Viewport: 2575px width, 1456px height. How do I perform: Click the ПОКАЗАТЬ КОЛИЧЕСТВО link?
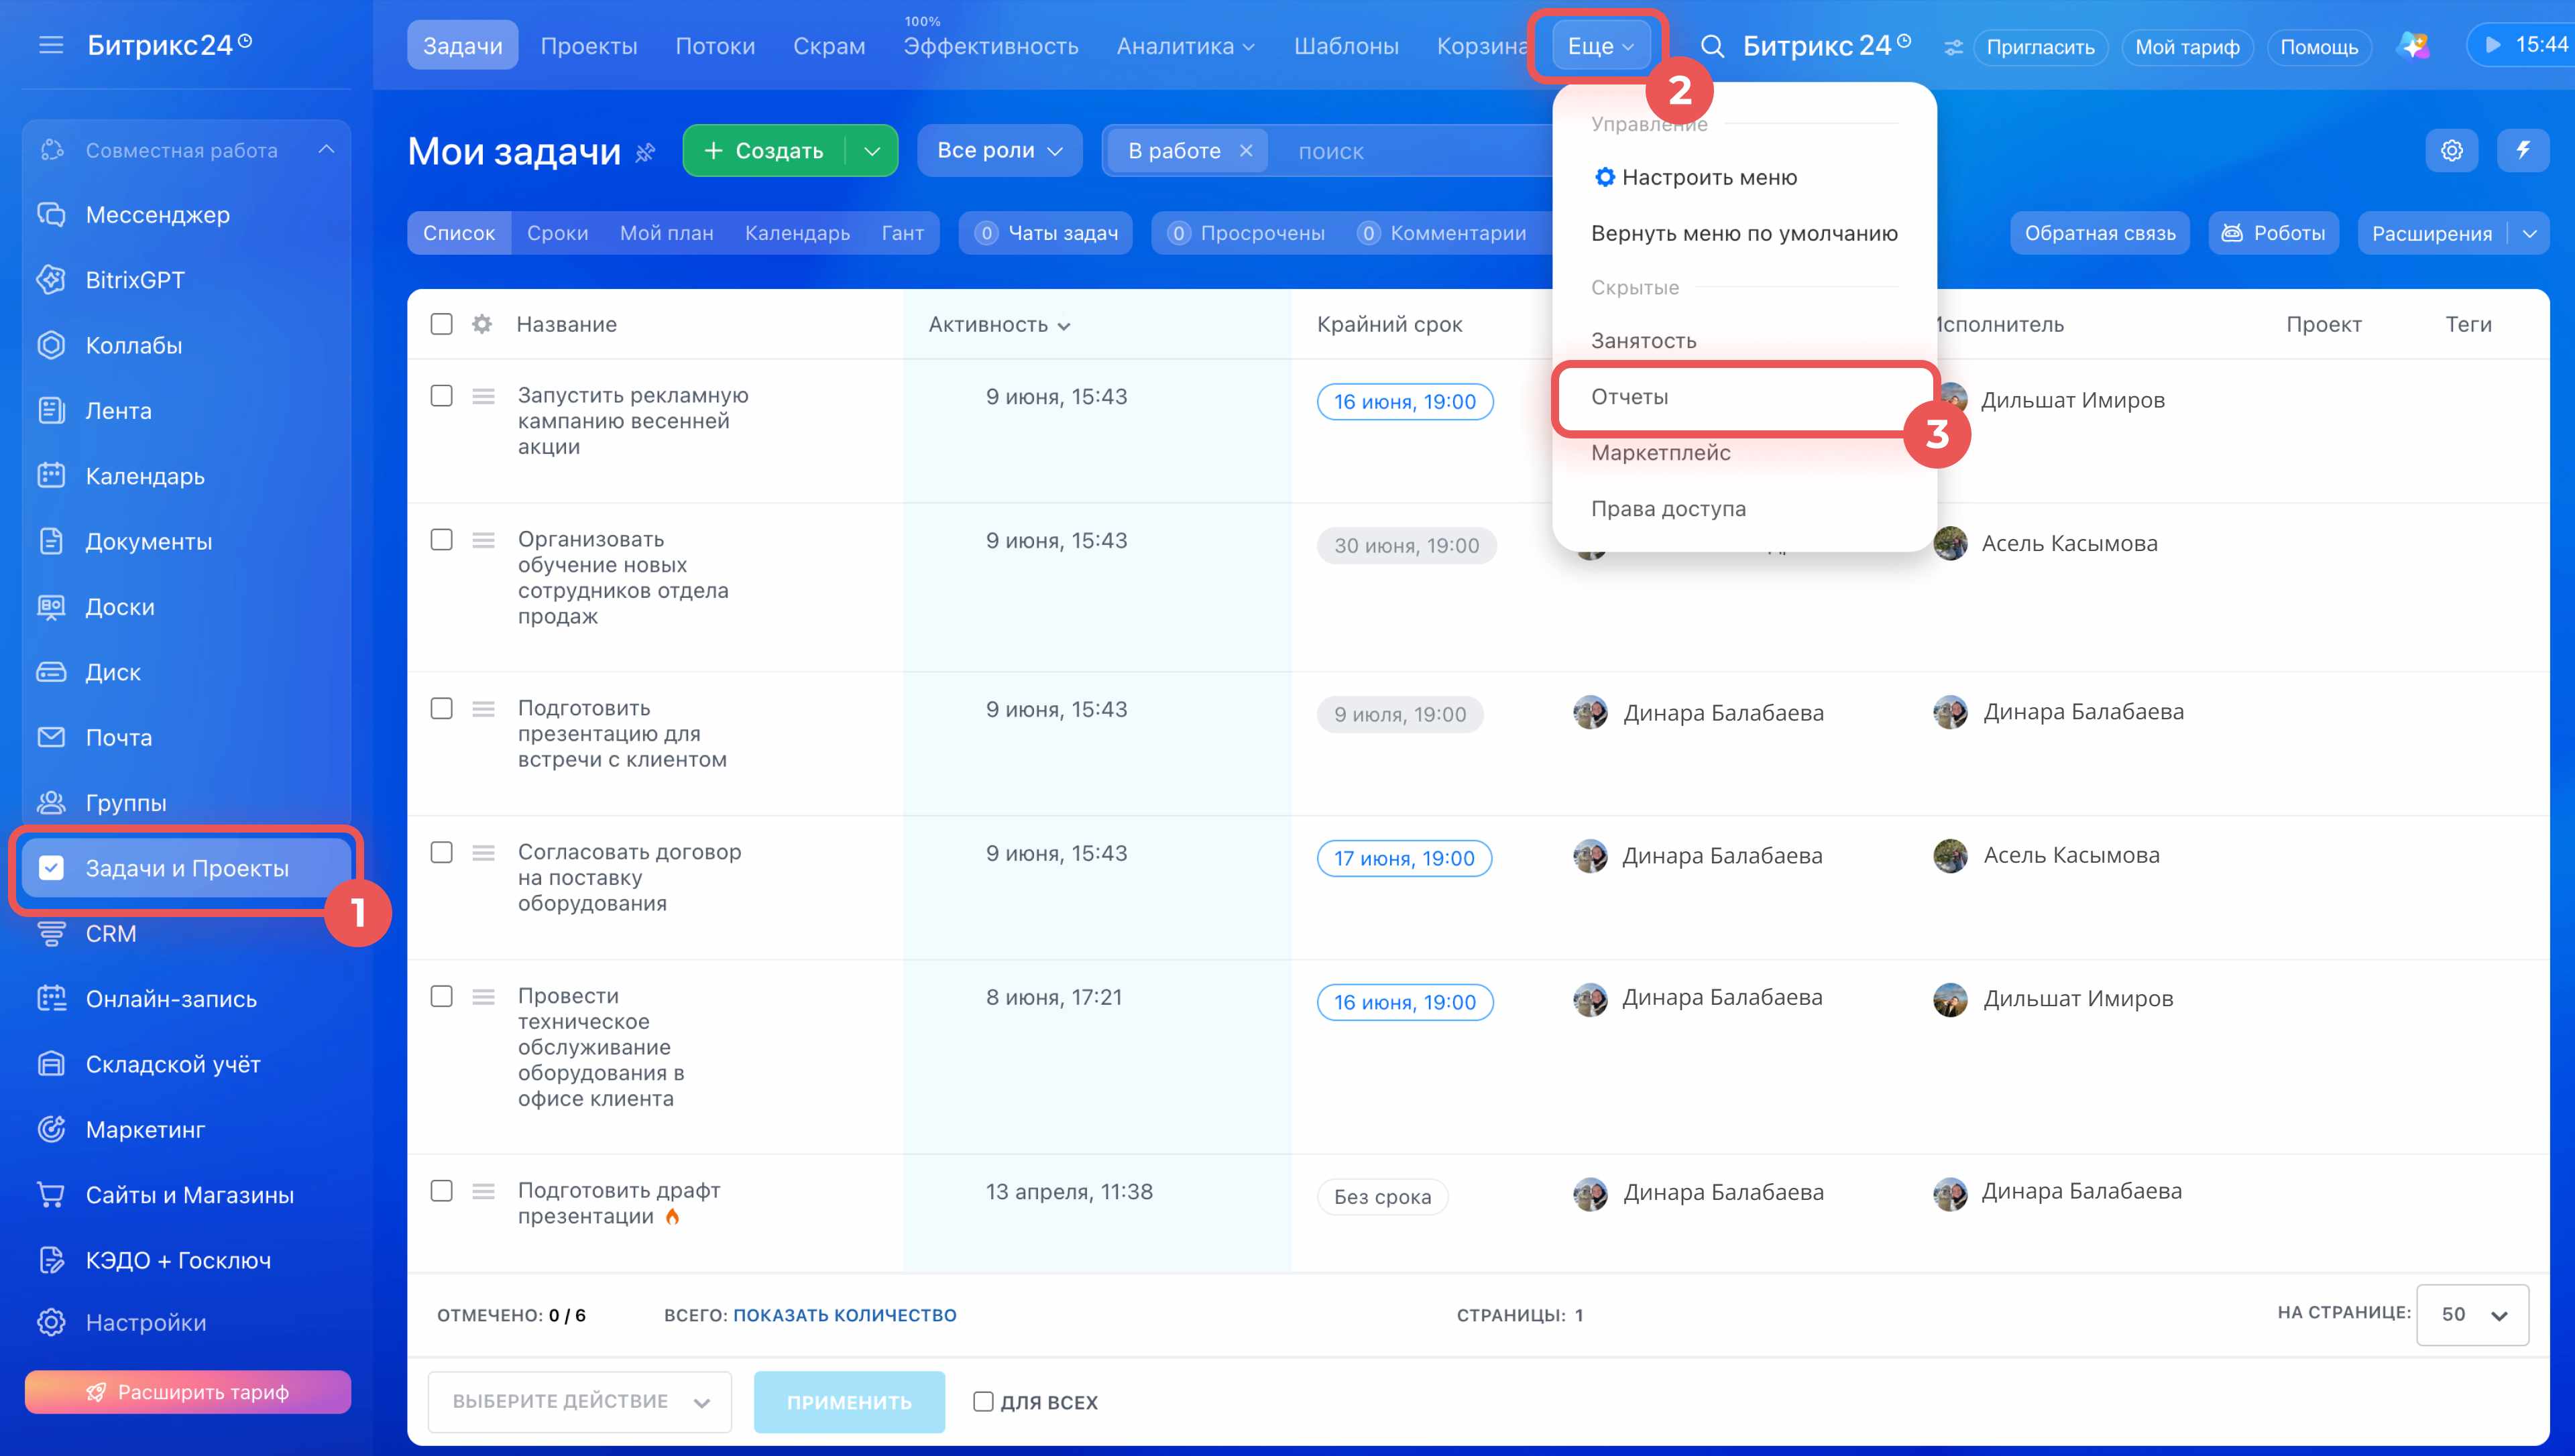845,1315
